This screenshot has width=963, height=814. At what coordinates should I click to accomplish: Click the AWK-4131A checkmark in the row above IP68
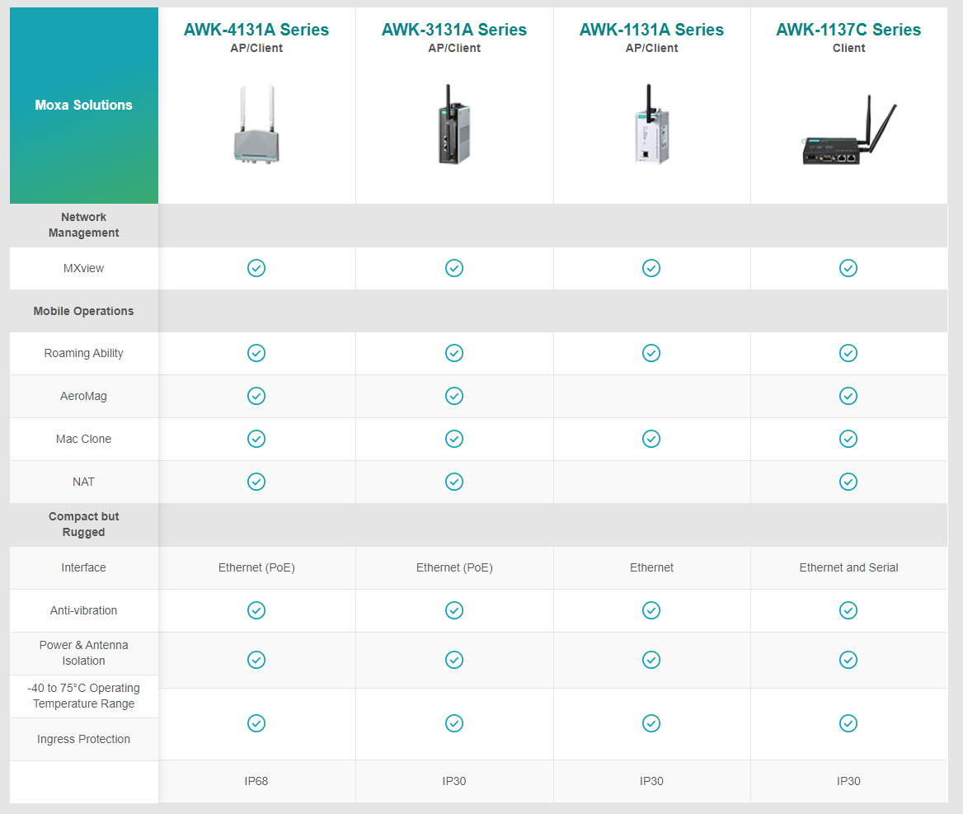pos(256,723)
